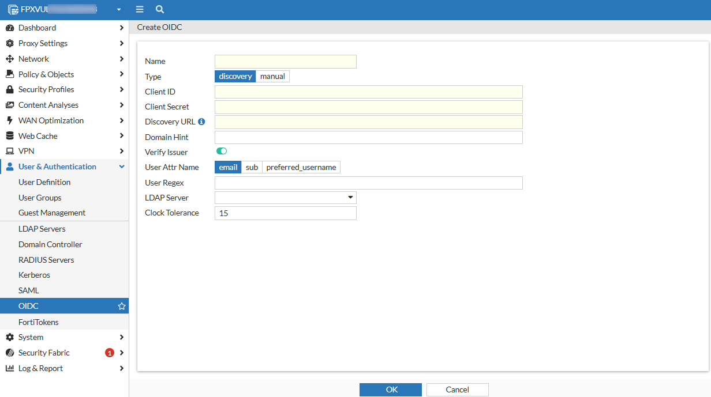Click the Domain Hint input field
This screenshot has width=711, height=397.
tap(369, 137)
